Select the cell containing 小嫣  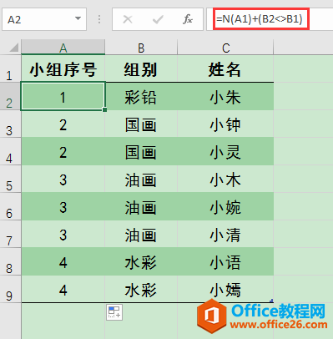click(x=225, y=289)
